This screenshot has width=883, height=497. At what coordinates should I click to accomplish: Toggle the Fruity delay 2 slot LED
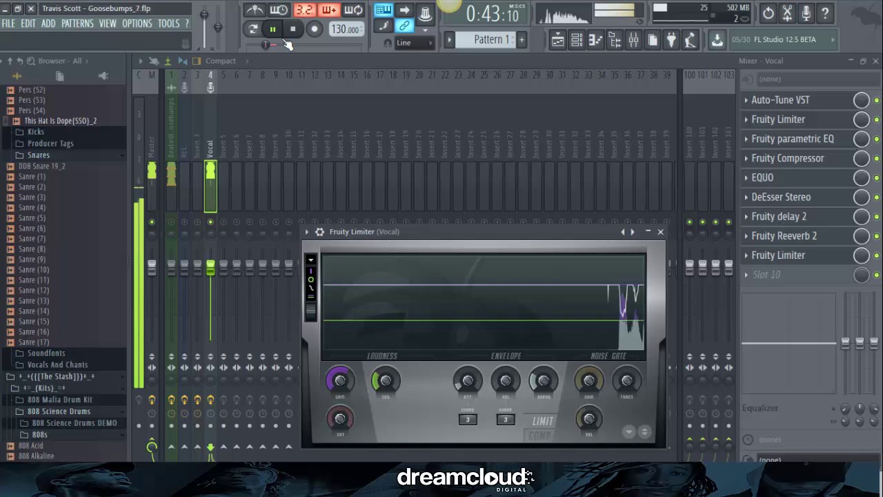coord(876,216)
